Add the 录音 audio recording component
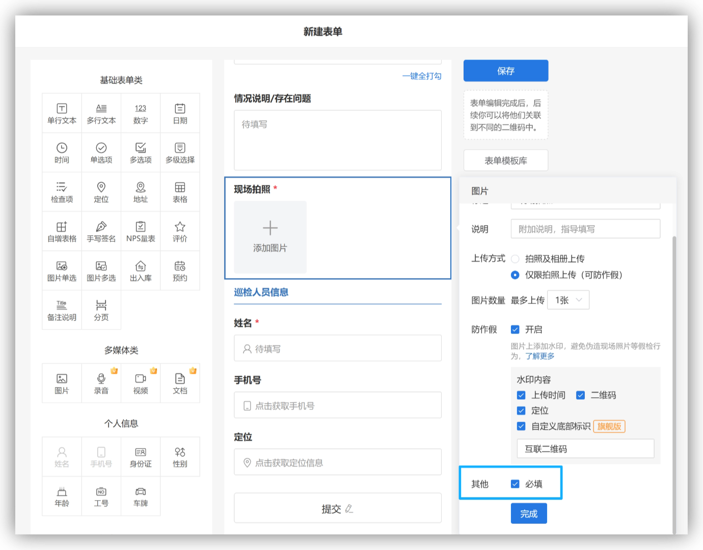Image resolution: width=703 pixels, height=550 pixels. [101, 383]
